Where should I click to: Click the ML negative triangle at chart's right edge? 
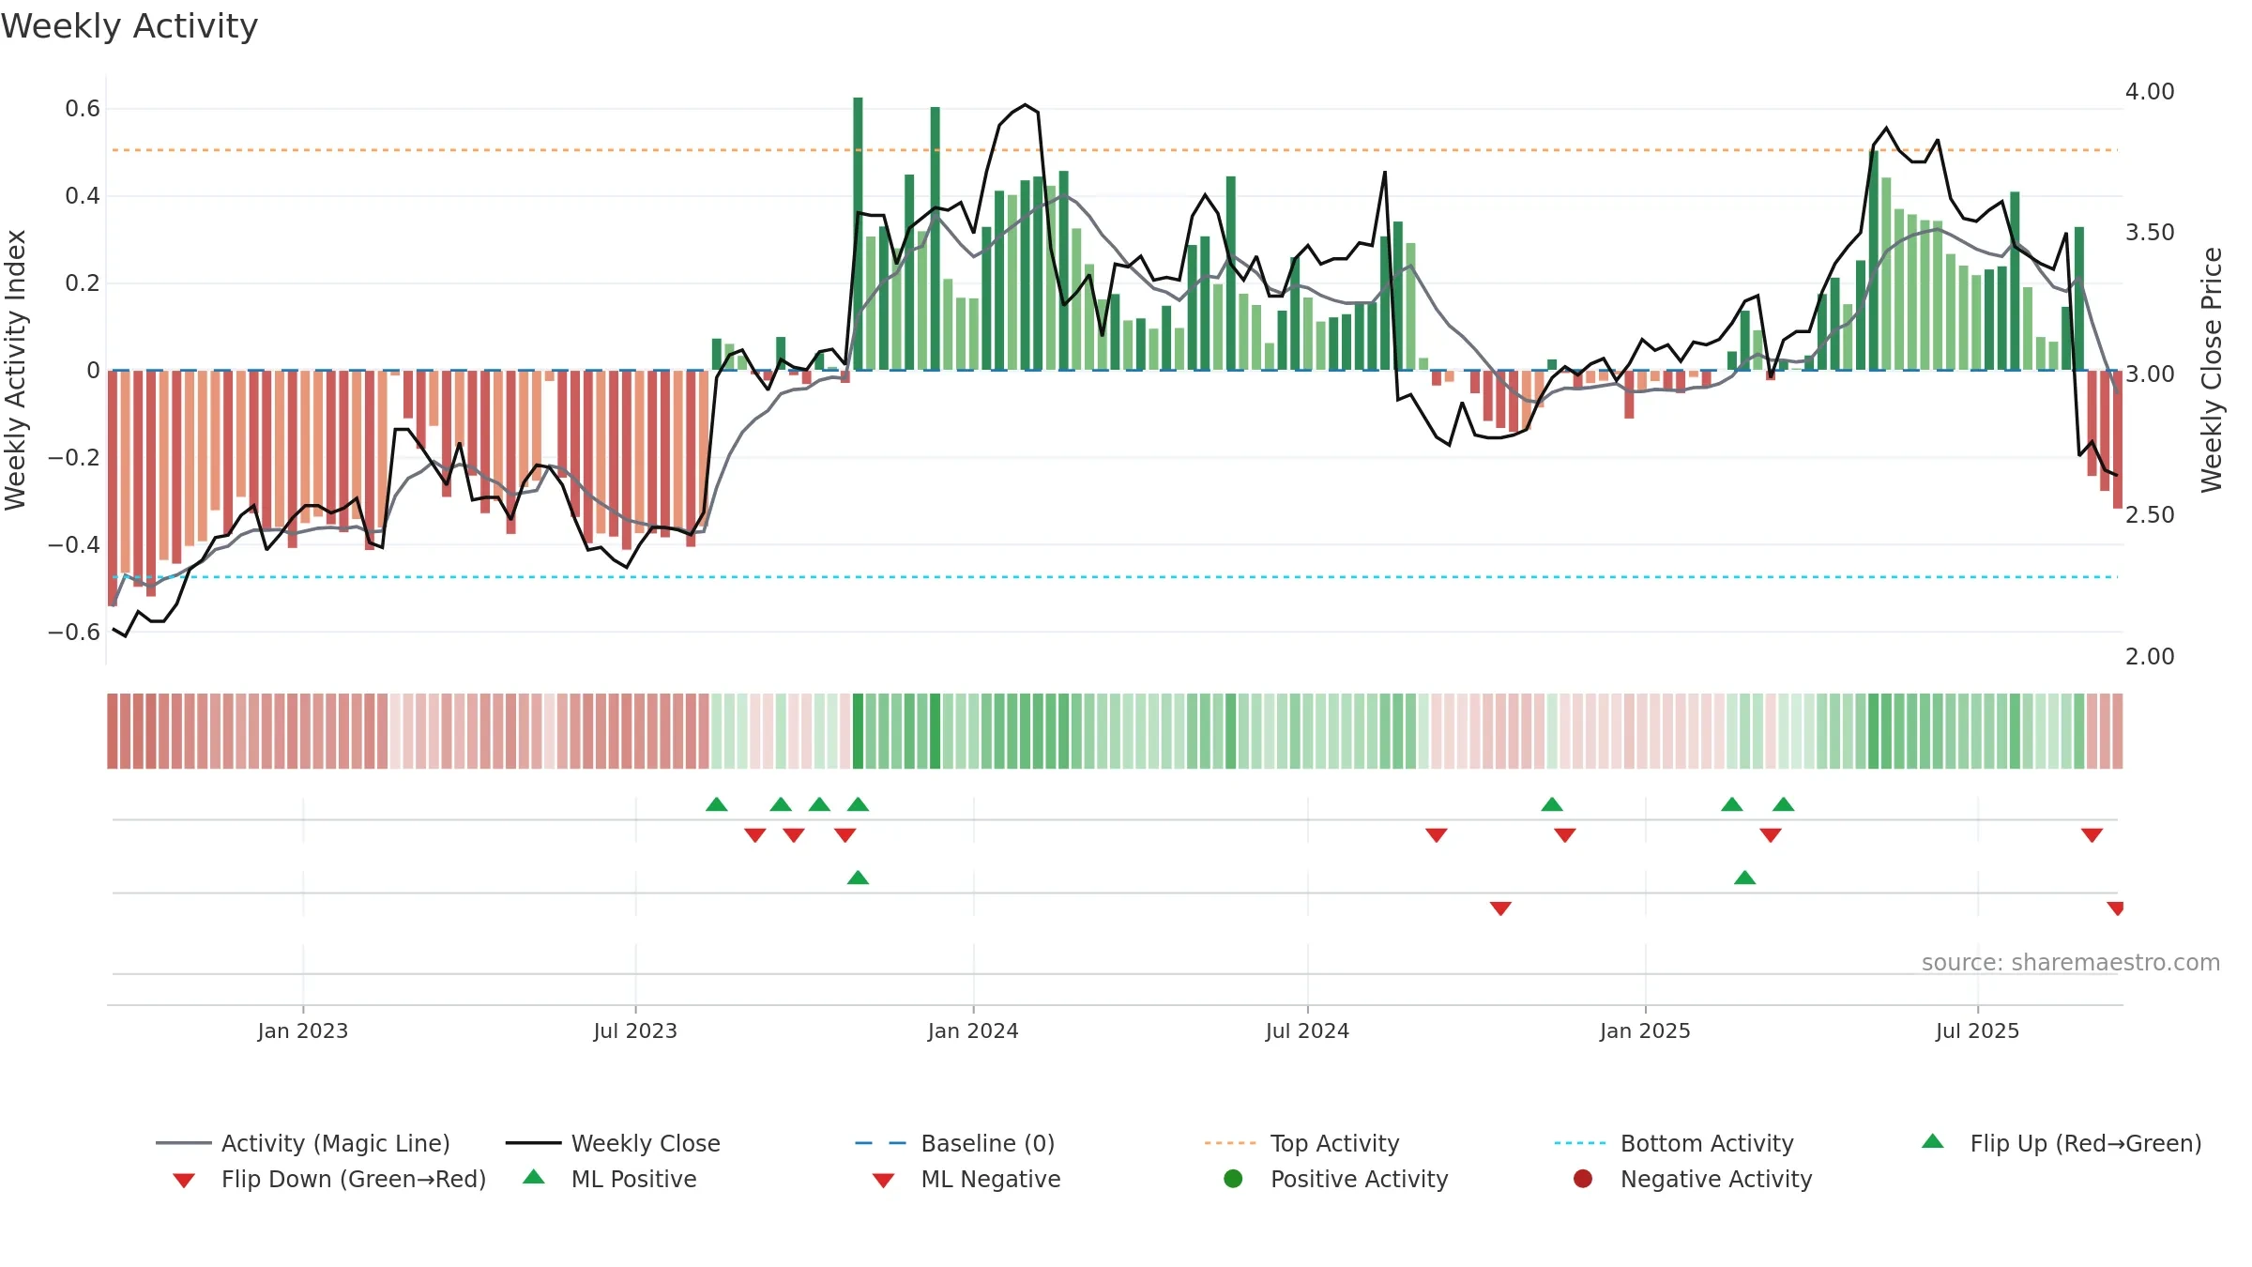[x=2115, y=908]
